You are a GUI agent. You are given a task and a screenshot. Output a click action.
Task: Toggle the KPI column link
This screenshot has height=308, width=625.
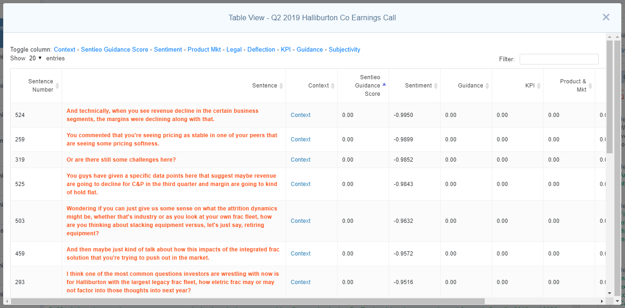click(286, 50)
